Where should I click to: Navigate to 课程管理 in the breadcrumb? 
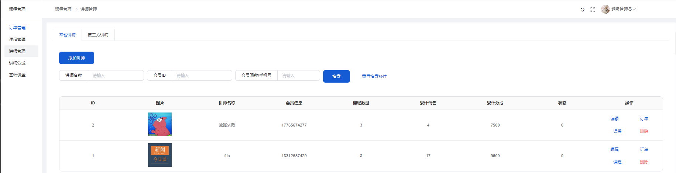pos(63,9)
